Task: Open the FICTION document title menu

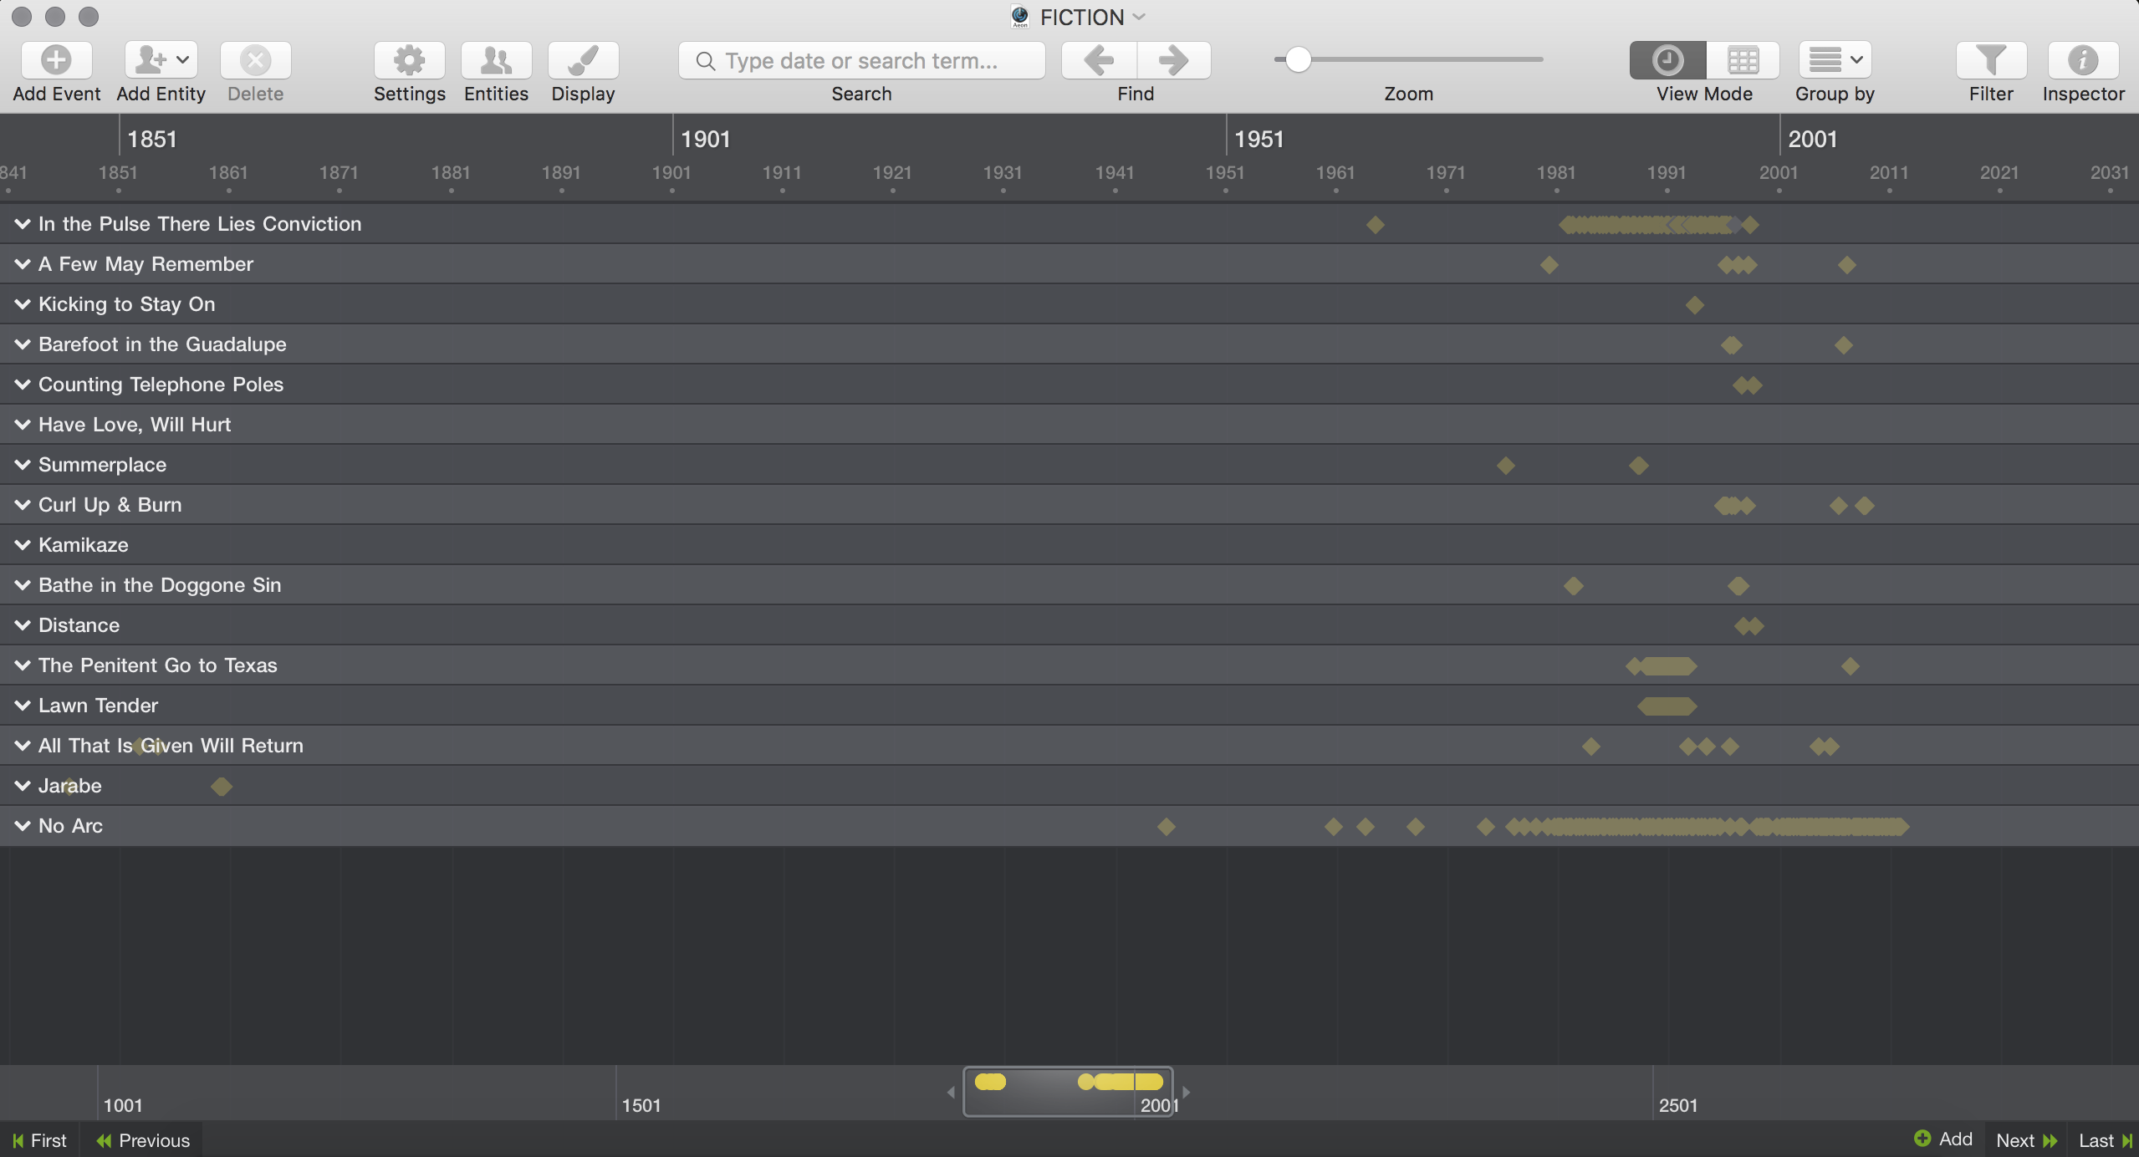Action: (x=1081, y=17)
